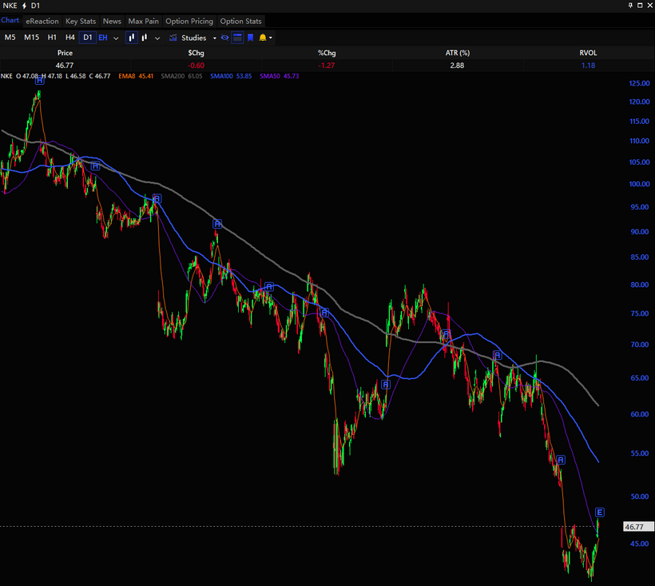Viewport: 655px width, 586px height.
Task: Set timeframe to M5
Action: pyautogui.click(x=10, y=38)
